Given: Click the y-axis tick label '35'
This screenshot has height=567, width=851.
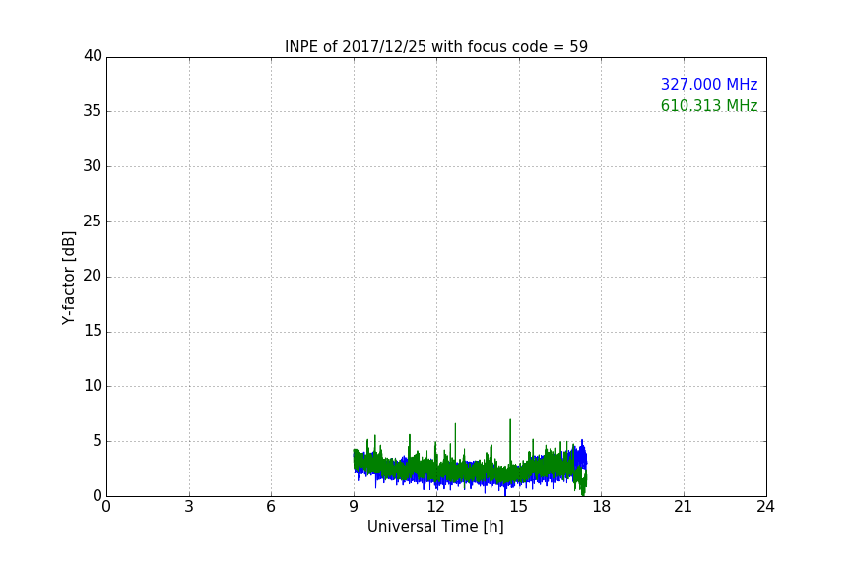Looking at the screenshot, I should [93, 111].
